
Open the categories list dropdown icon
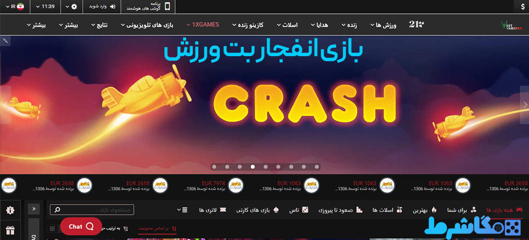click(182, 210)
